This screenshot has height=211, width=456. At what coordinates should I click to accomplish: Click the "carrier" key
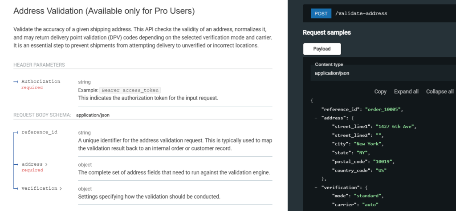click(x=345, y=205)
